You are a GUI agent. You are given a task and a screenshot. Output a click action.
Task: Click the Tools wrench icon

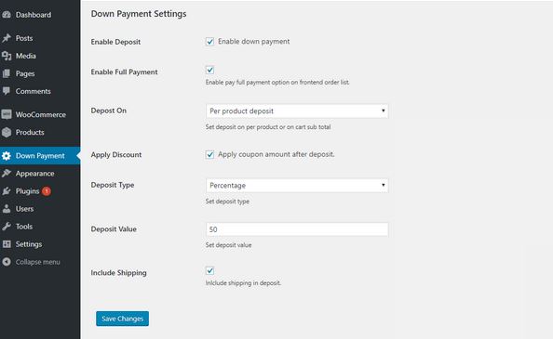(6, 227)
